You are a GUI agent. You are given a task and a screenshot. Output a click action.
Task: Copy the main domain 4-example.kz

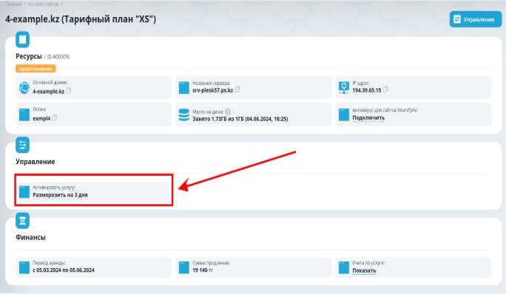[68, 91]
